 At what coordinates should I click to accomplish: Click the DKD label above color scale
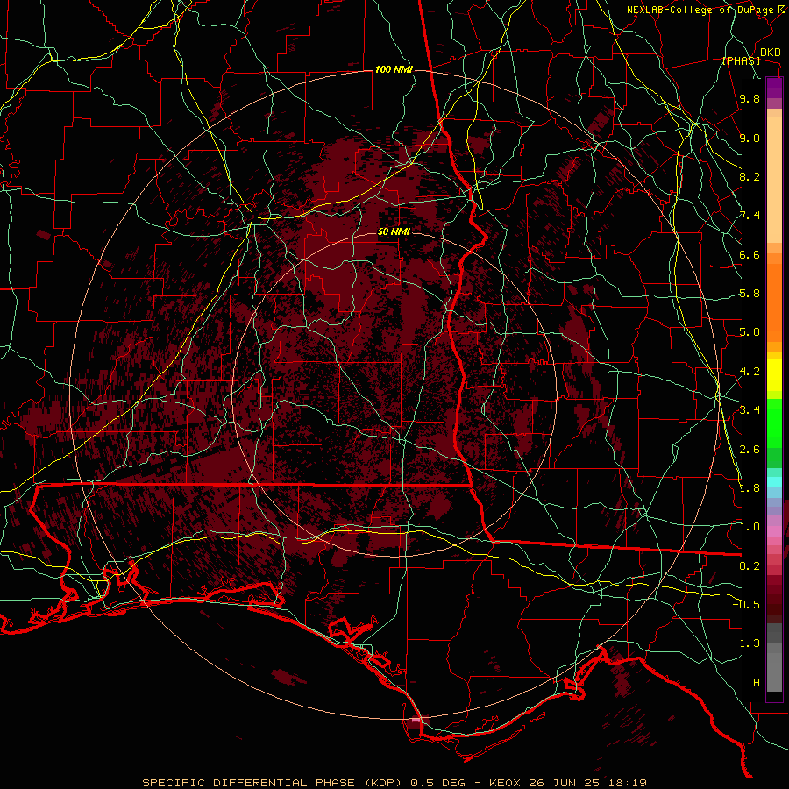tap(770, 53)
